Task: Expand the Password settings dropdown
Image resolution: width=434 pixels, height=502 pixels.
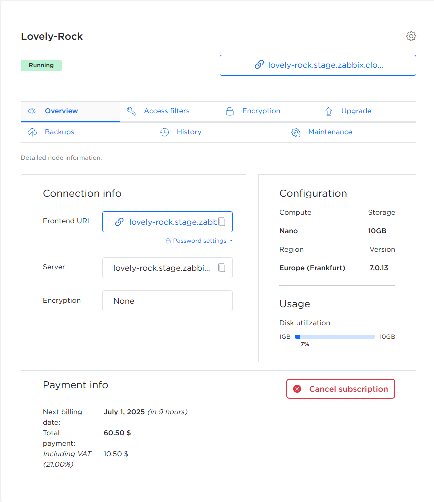Action: 200,241
